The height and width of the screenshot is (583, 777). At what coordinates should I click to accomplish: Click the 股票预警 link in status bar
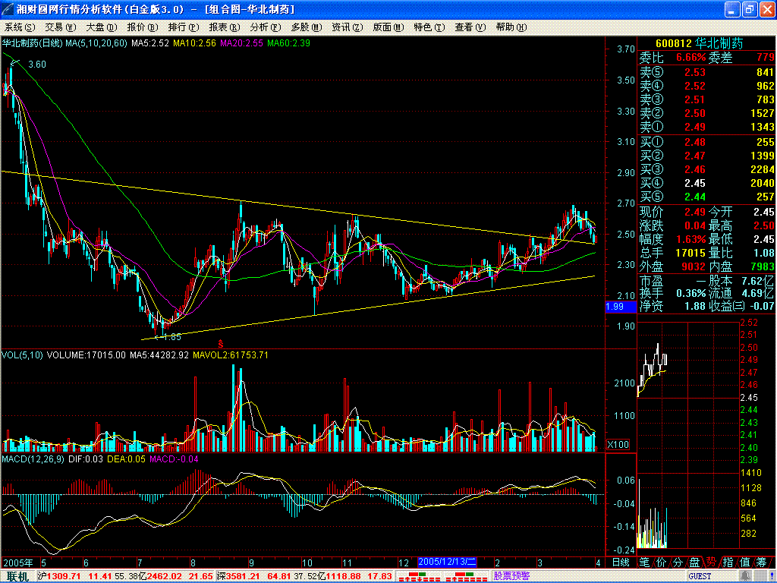pos(511,576)
